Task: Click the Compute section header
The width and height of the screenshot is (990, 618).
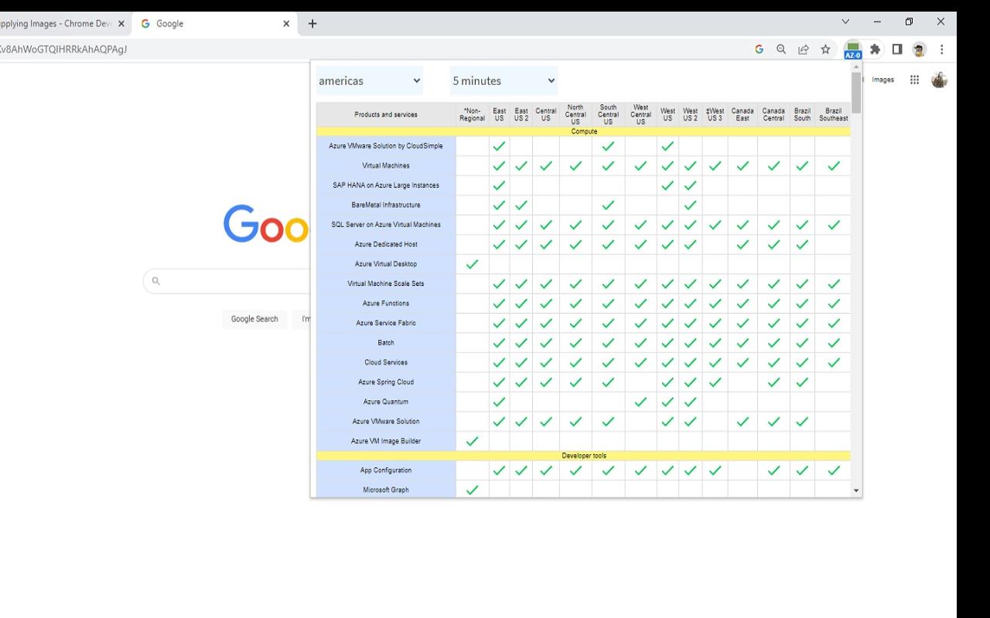Action: coord(584,131)
